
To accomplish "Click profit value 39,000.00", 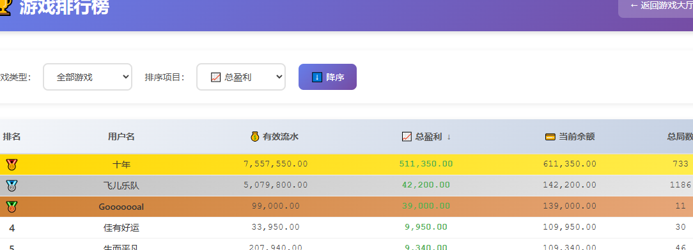I will pos(426,206).
